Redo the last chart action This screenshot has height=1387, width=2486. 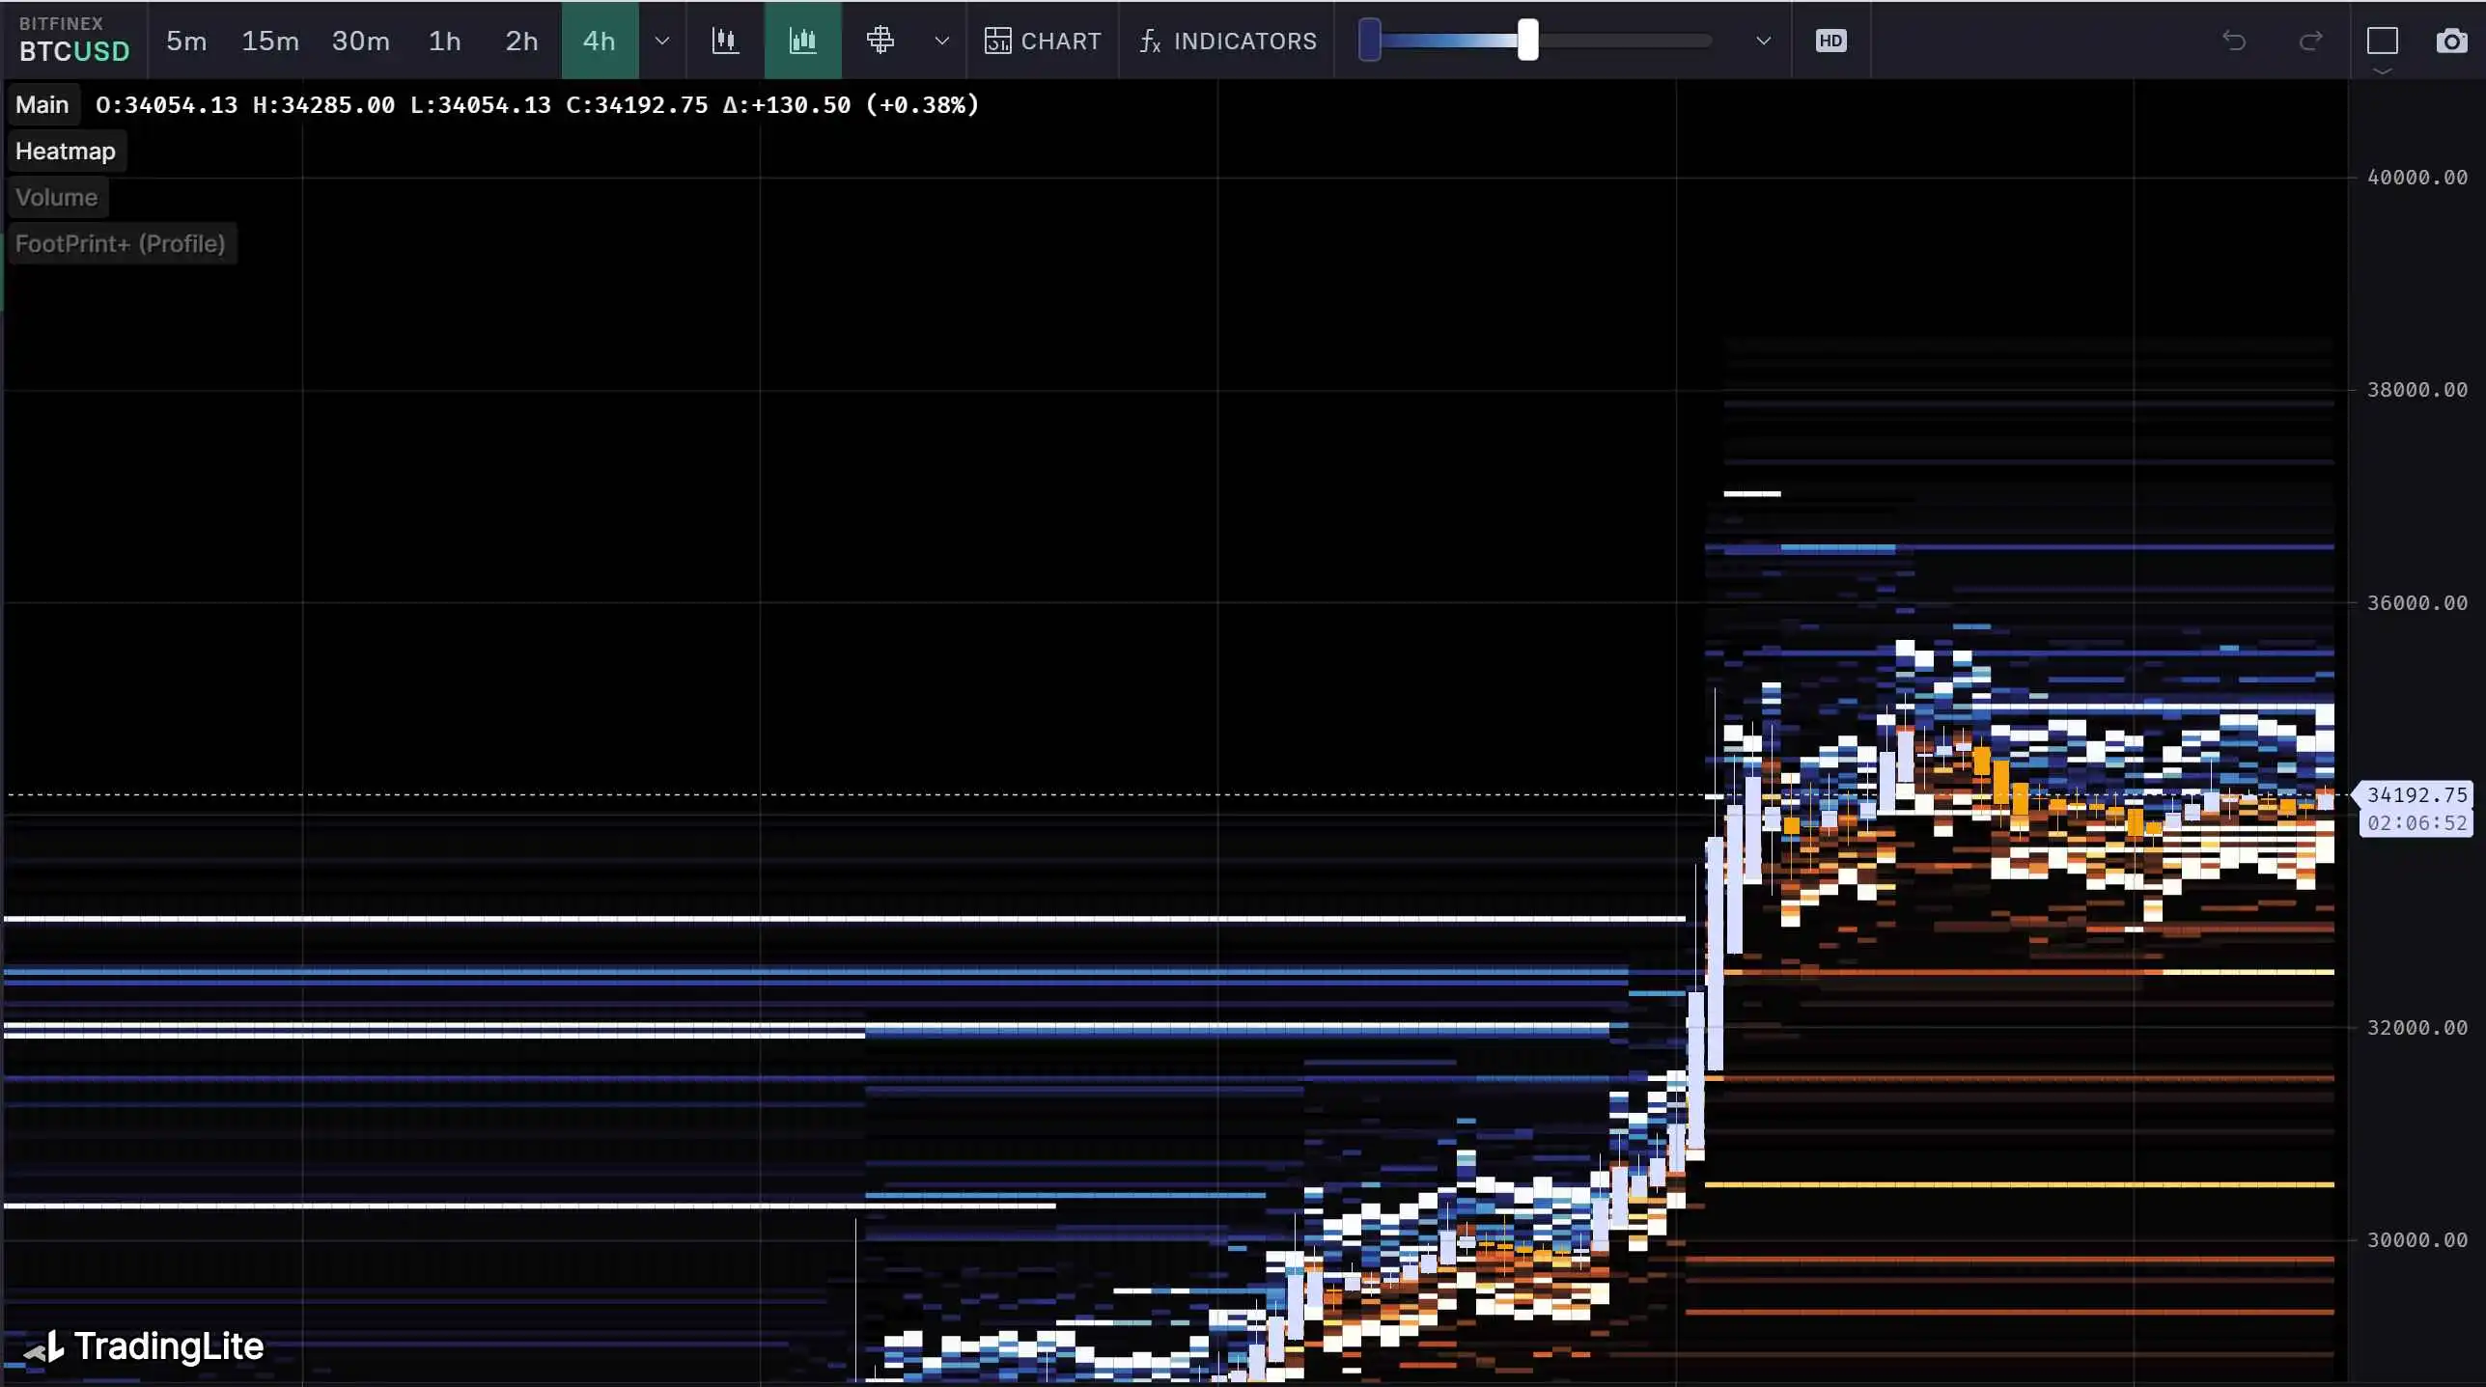2310,41
